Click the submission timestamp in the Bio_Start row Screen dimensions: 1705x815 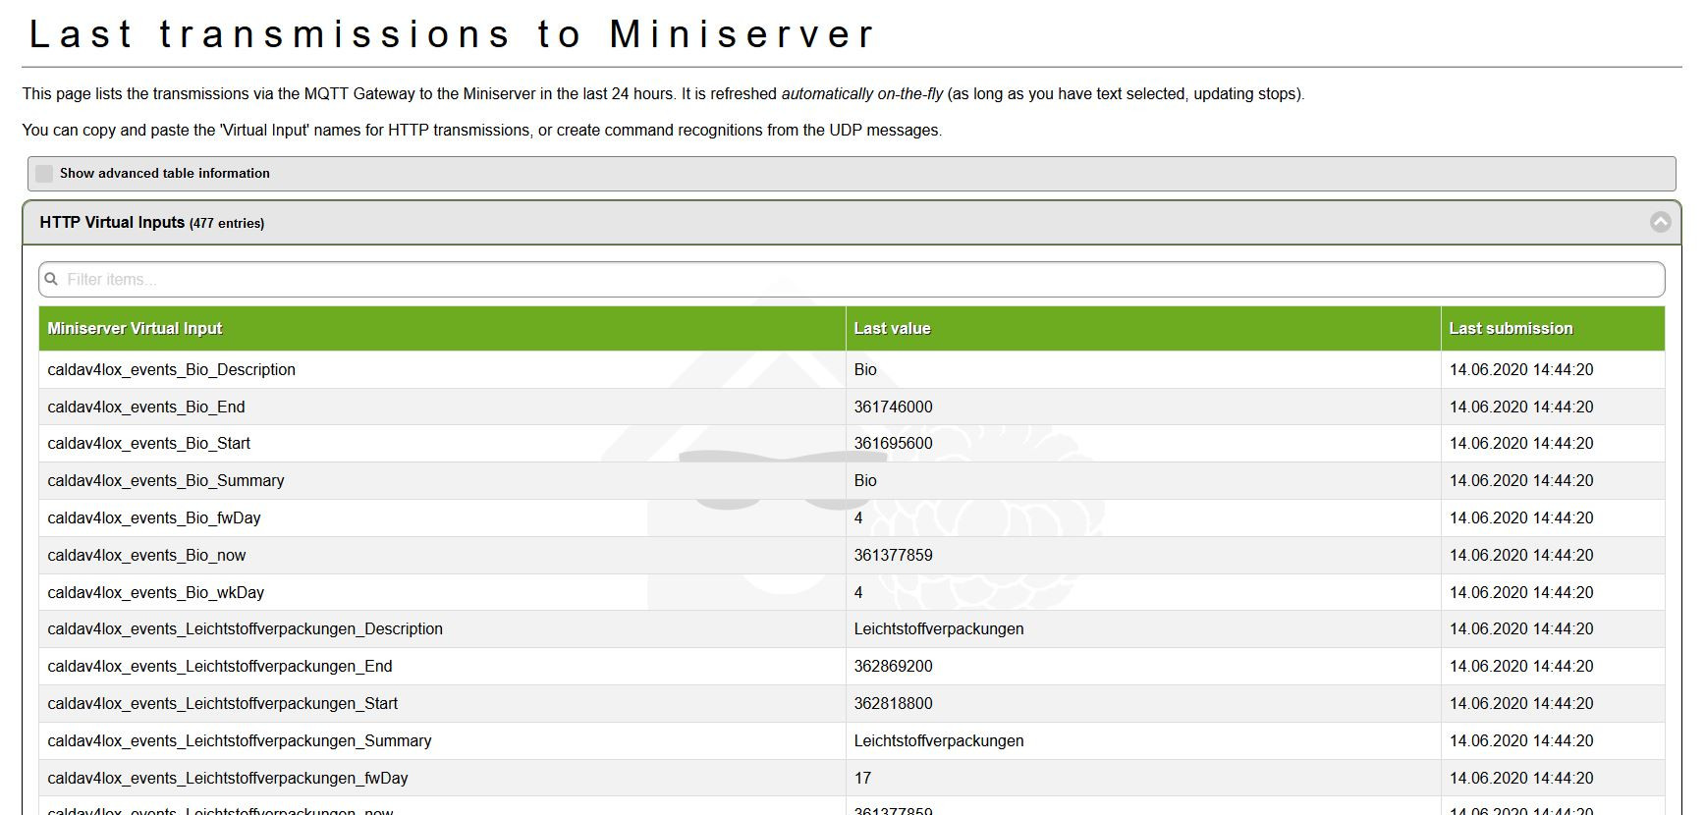1521,444
